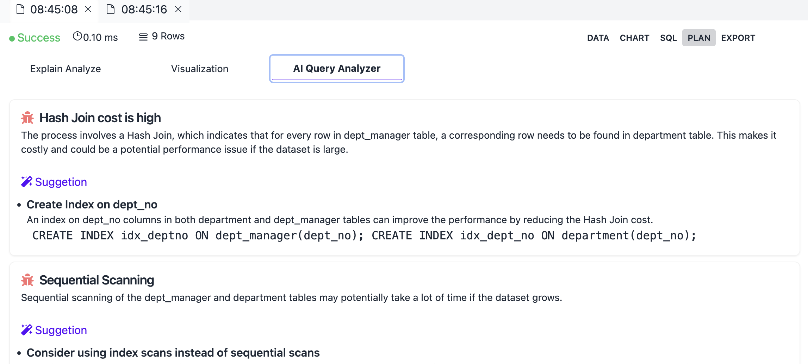
Task: Click the document icon on the 08:45:16 tab
Action: pos(111,10)
